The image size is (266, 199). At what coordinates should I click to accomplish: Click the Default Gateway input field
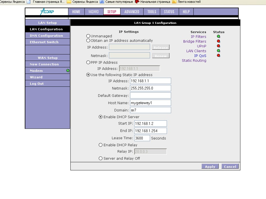(150, 95)
